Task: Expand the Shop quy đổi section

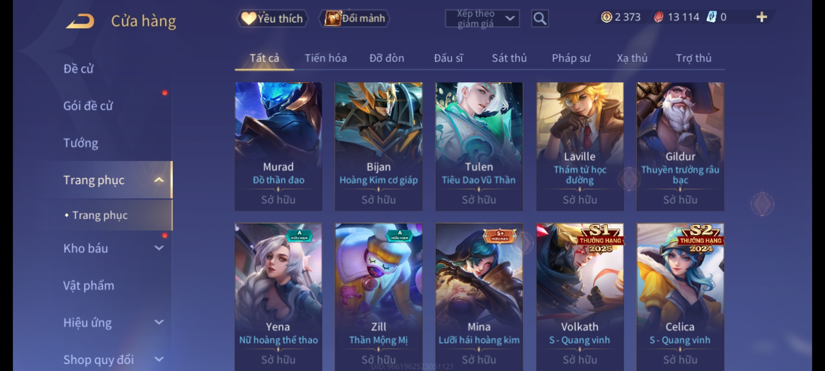Action: pyautogui.click(x=159, y=359)
